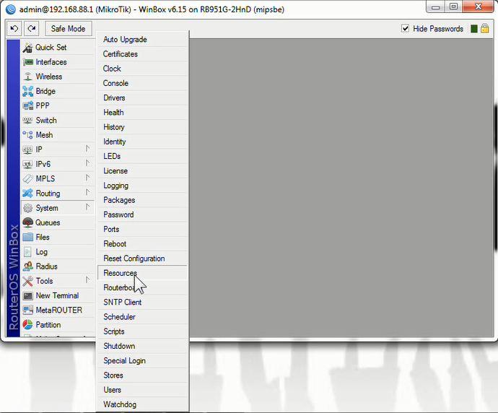Click the Bridge icon

[x=27, y=91]
